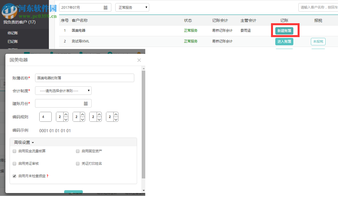Click the 未报税 tax status link

coord(318,41)
